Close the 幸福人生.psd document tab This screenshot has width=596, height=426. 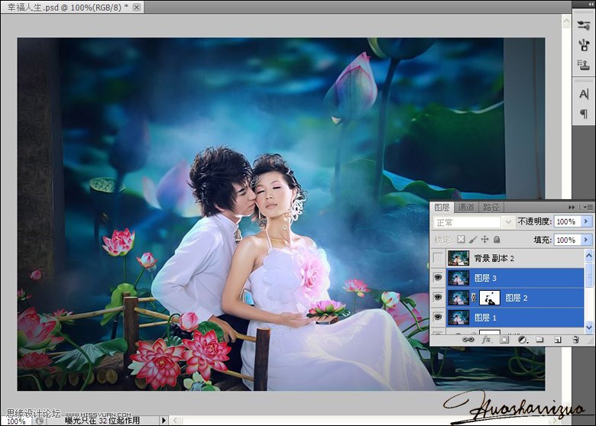[x=137, y=7]
